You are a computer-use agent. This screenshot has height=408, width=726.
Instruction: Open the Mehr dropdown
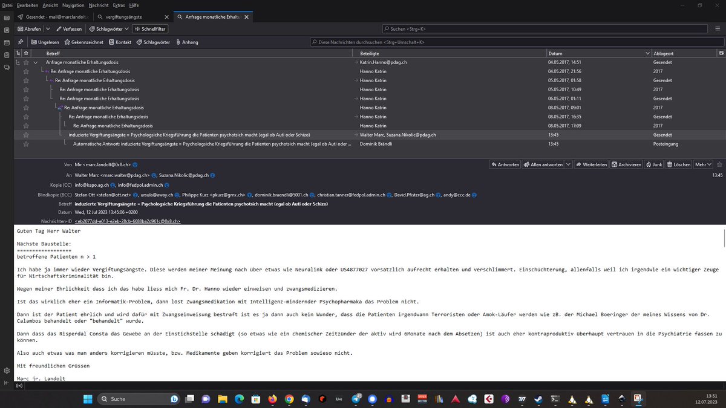tap(702, 164)
